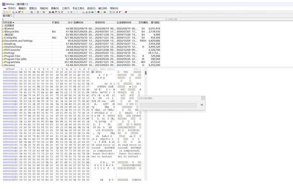This screenshot has width=293, height=189.
Task: Open the 专业工具(I) menu
Action: 78,8
